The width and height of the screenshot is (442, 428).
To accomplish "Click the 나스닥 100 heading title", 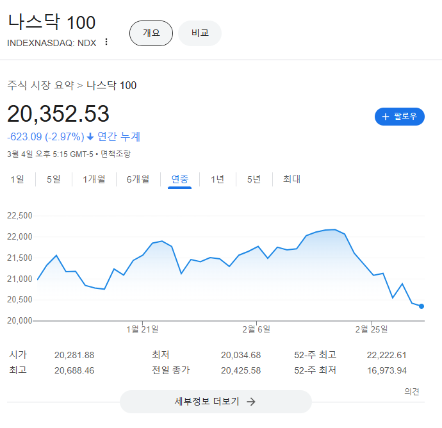I will pos(52,22).
